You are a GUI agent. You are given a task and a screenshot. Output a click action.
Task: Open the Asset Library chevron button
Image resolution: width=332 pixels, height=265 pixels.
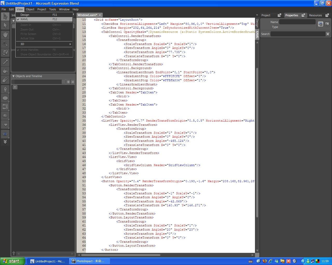pyautogui.click(x=5, y=142)
